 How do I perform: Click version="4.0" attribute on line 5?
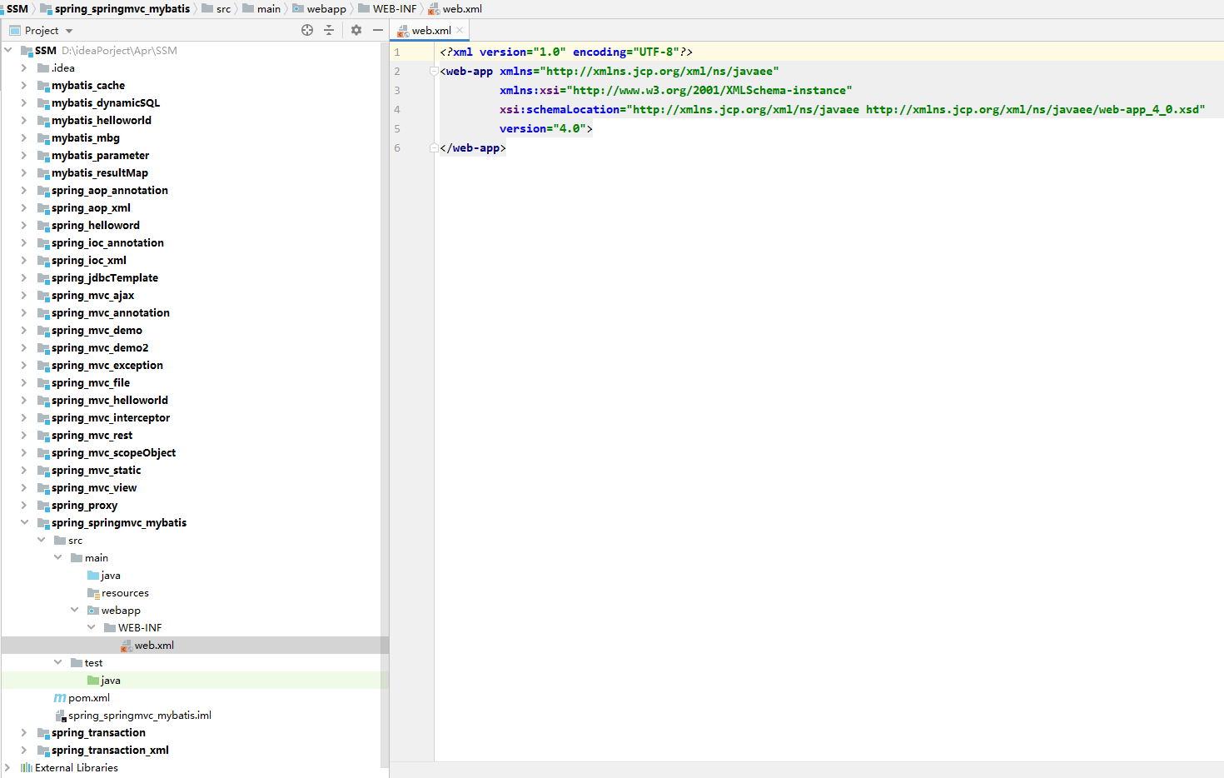542,128
